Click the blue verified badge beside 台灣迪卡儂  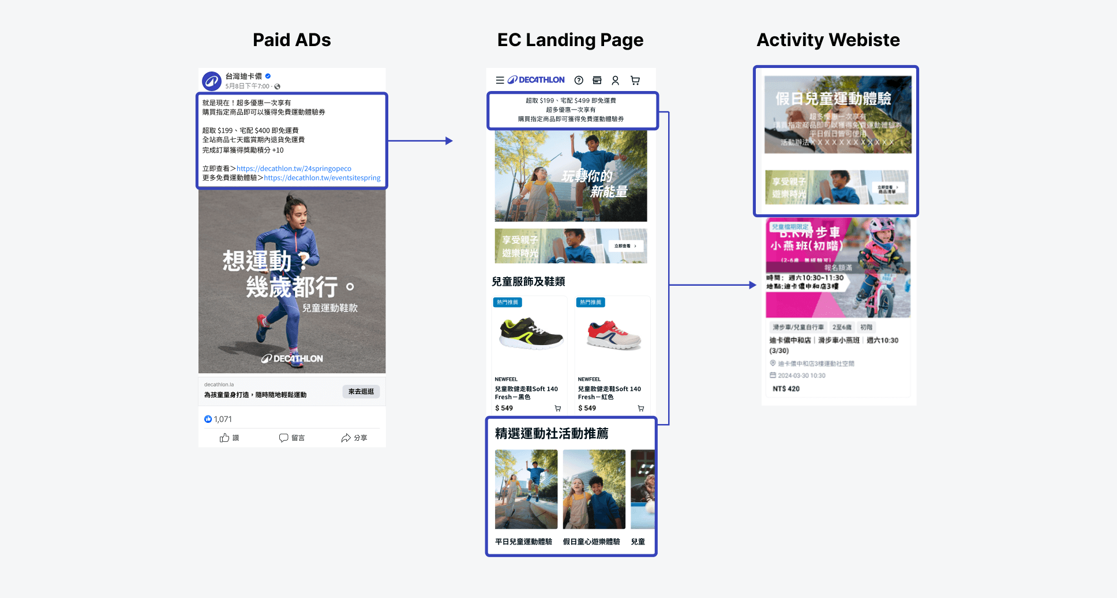tap(268, 76)
